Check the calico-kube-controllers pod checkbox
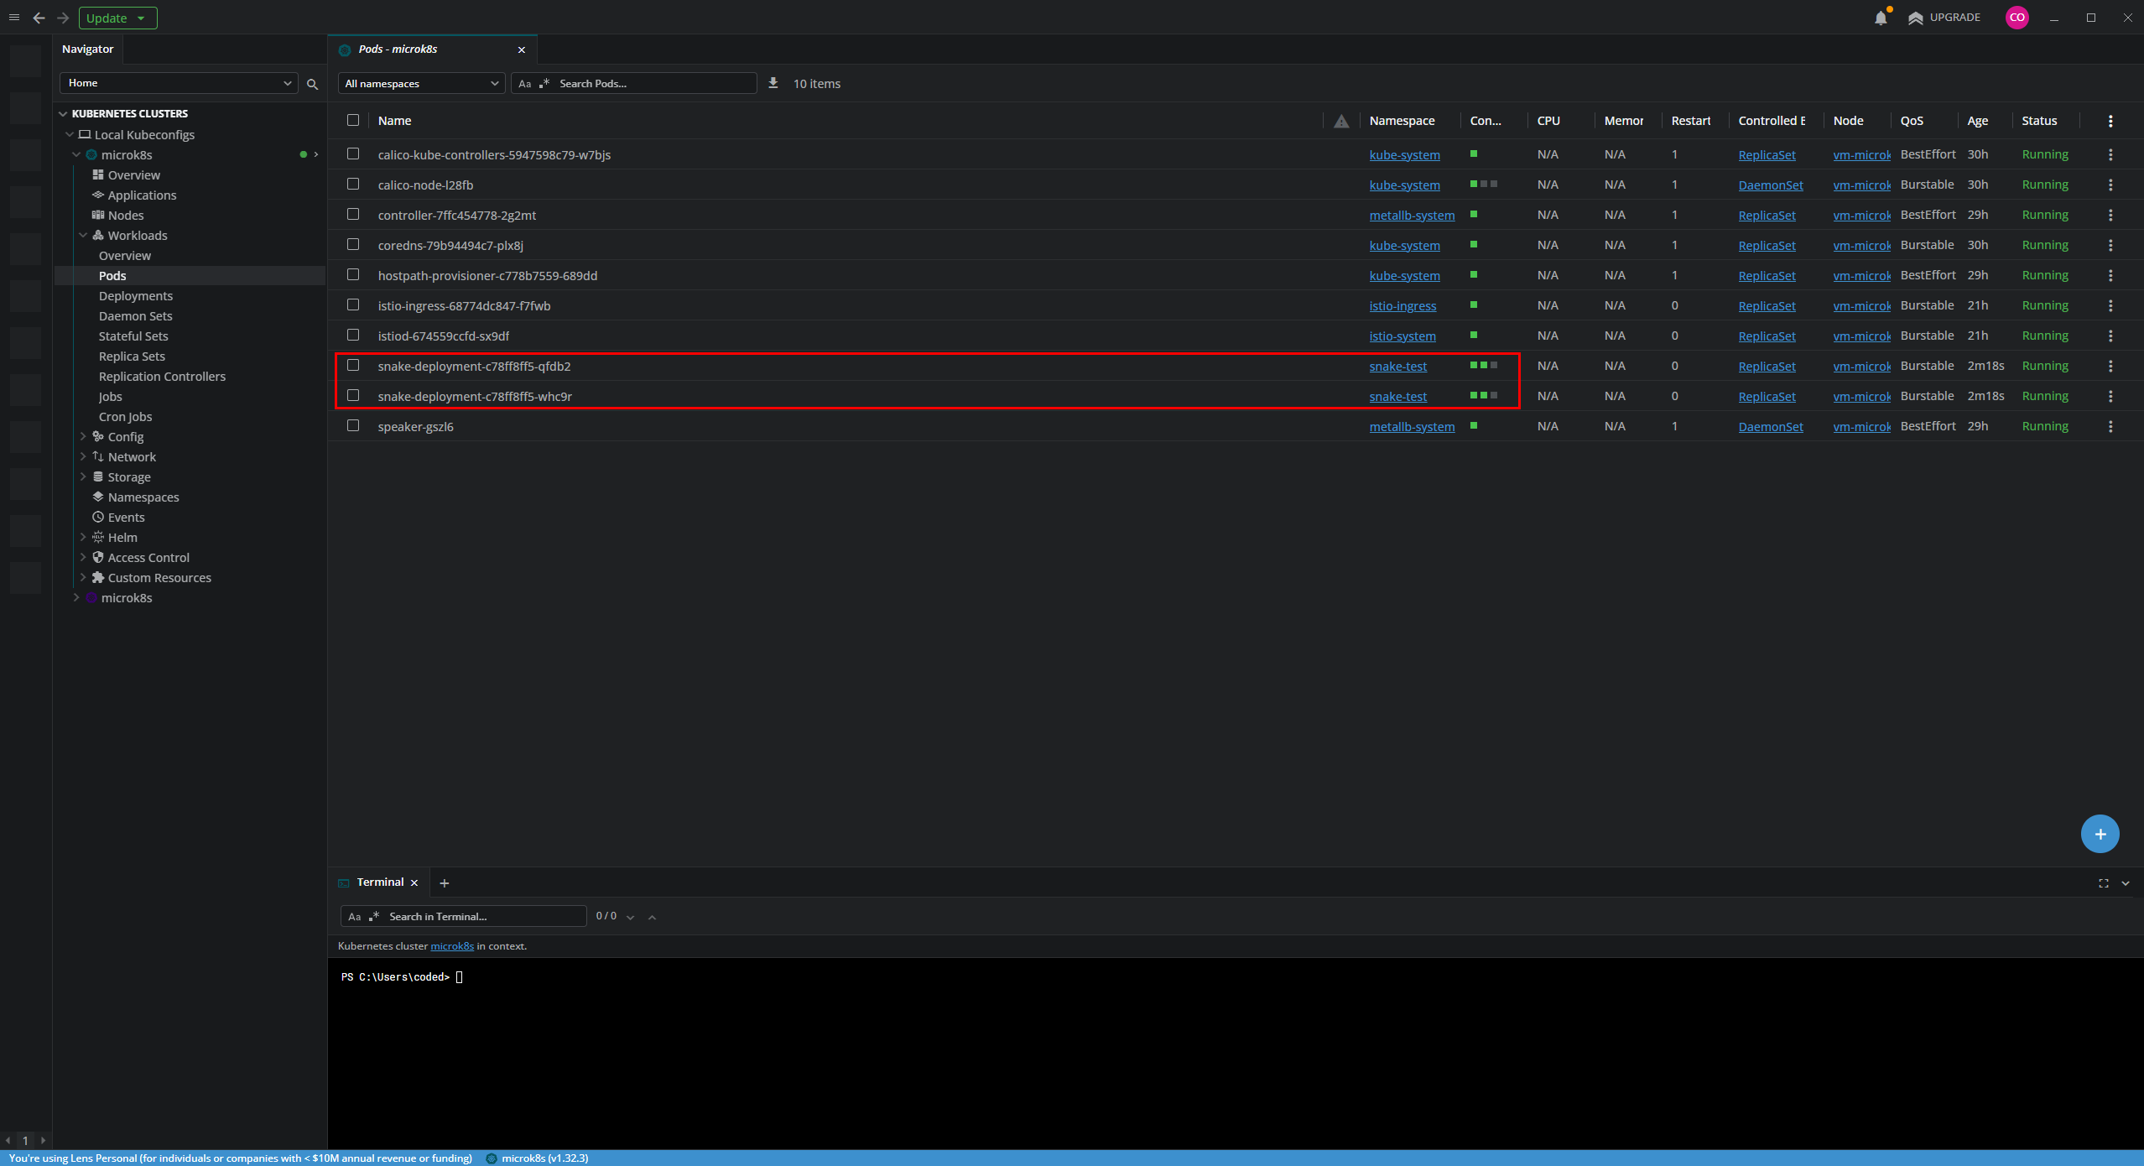This screenshot has width=2144, height=1166. coord(353,154)
